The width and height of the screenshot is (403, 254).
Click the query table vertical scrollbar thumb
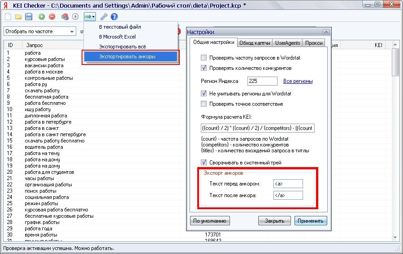(395, 62)
